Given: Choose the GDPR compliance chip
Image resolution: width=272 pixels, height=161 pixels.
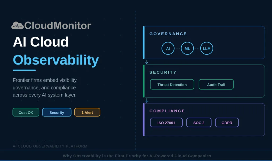Looking at the screenshot, I should tap(227, 123).
